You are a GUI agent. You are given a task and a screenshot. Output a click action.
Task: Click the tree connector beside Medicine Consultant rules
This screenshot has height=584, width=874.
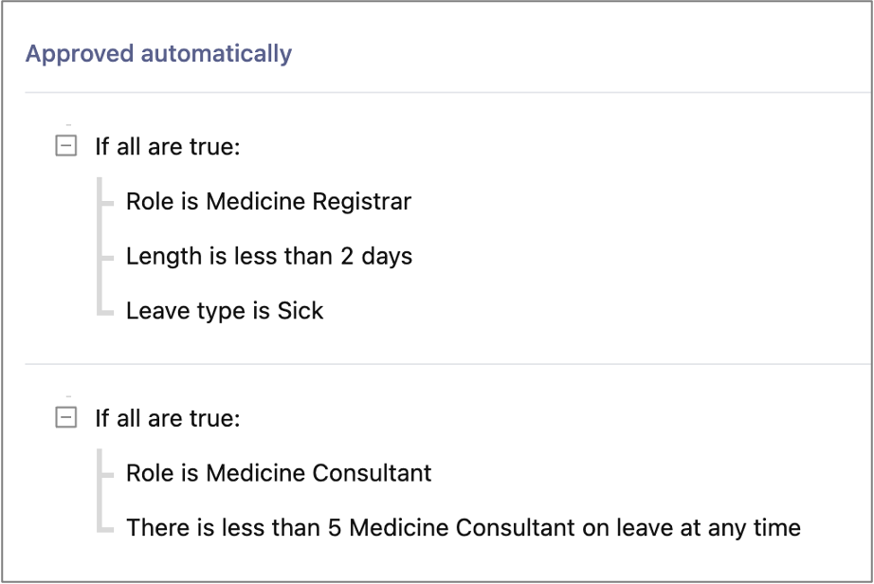[x=105, y=490]
